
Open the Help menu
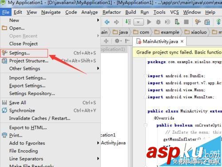(x=210, y=12)
